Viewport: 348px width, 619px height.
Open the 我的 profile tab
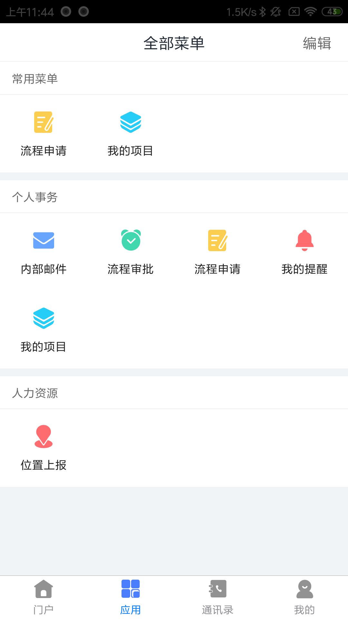pyautogui.click(x=304, y=597)
